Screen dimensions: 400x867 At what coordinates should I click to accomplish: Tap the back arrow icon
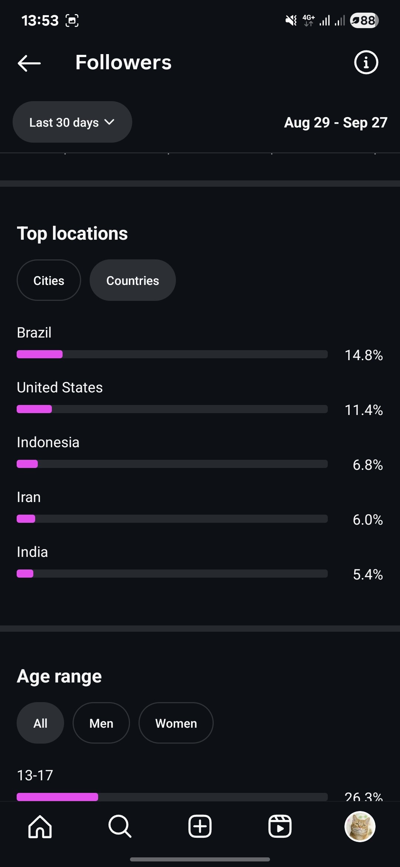[29, 63]
